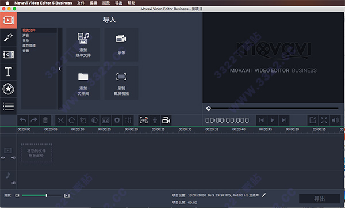
Task: Open the Apple menu
Action: 7,3
